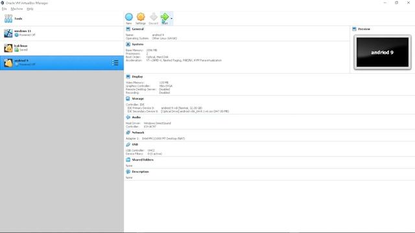Open the System section heading
The image size is (415, 233).
tap(137, 45)
